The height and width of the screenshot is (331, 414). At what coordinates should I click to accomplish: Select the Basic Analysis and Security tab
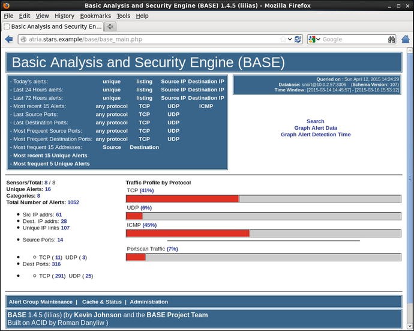pos(53,26)
